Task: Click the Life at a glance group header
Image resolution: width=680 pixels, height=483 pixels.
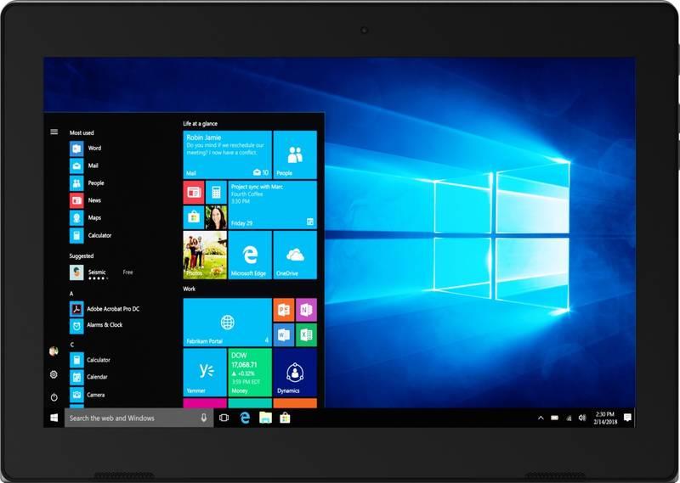Action: pyautogui.click(x=200, y=123)
